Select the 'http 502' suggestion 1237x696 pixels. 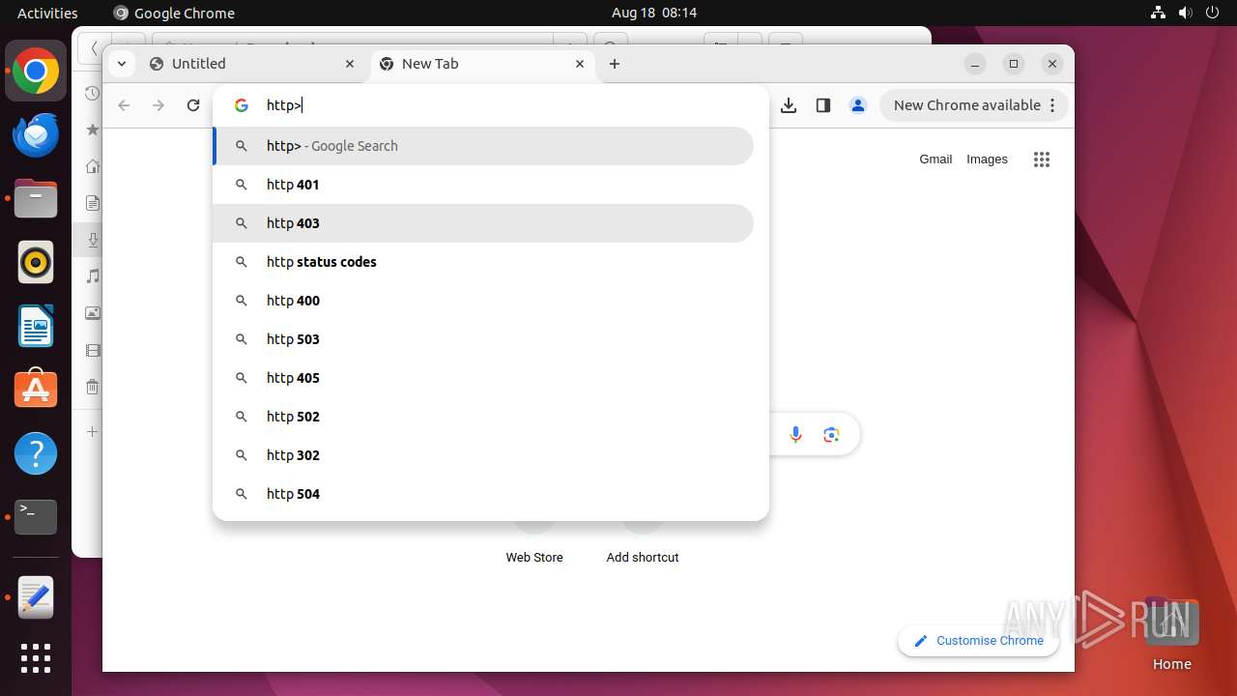(483, 417)
